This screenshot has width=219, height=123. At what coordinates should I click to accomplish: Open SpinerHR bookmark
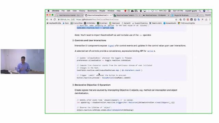tap(126, 23)
